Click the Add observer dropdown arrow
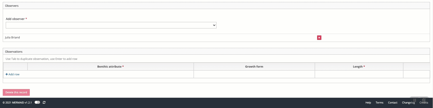 pyautogui.click(x=214, y=25)
